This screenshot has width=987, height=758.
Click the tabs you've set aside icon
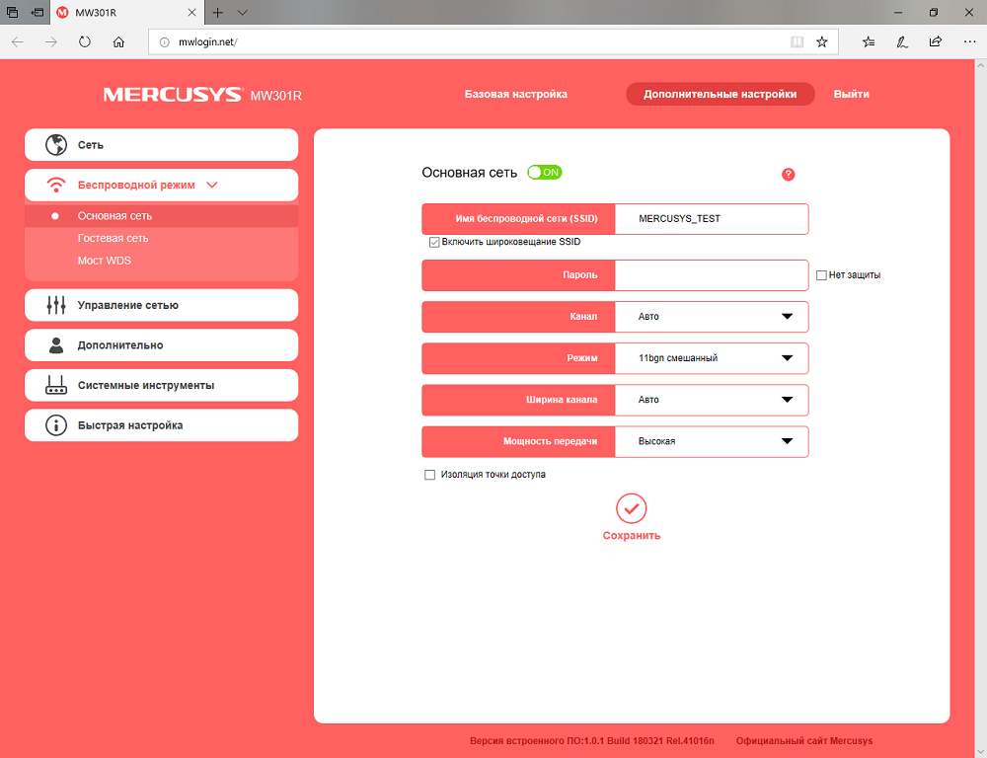pos(13,13)
